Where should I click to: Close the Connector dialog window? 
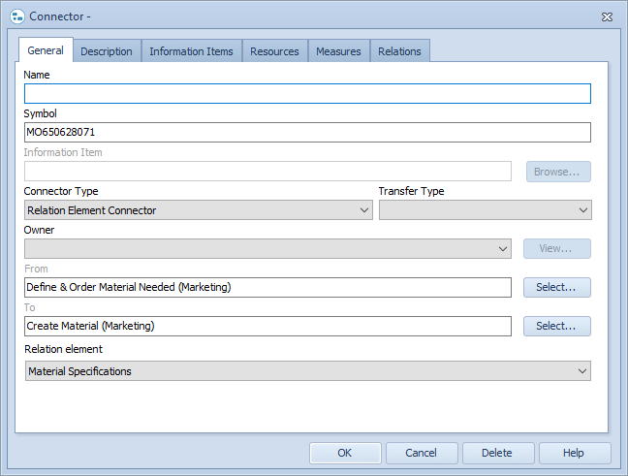point(607,16)
